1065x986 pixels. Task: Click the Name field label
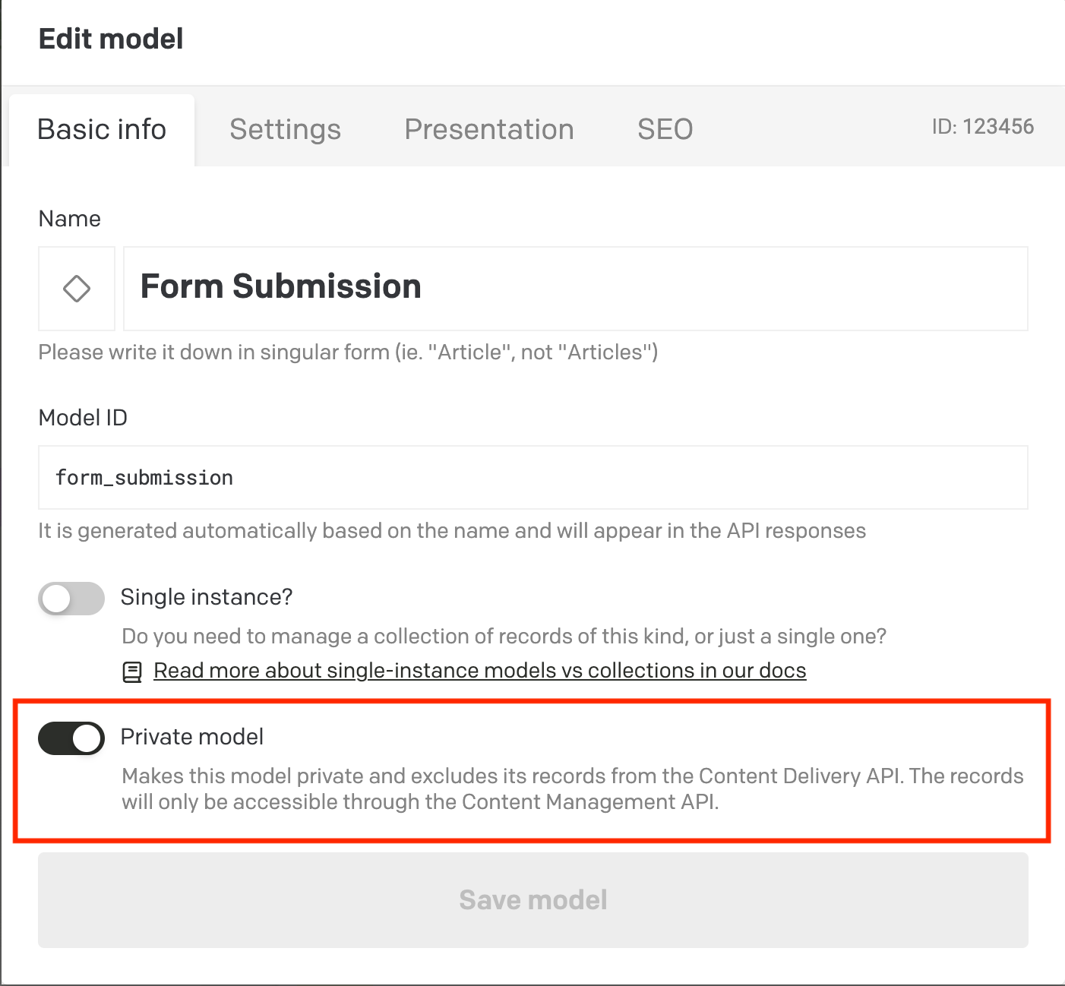pos(70,219)
